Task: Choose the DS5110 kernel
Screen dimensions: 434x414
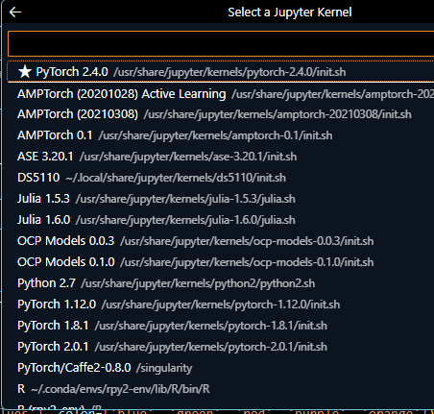Action: (x=221, y=178)
